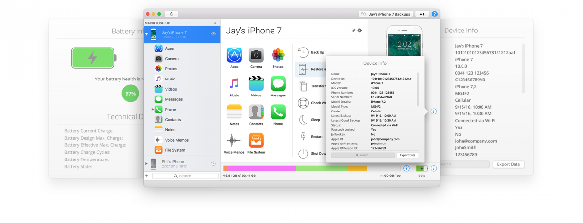Click the large Voice Memos waveform icon
This screenshot has width=583, height=223.
click(x=234, y=141)
